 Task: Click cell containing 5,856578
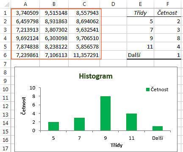[x=84, y=46]
